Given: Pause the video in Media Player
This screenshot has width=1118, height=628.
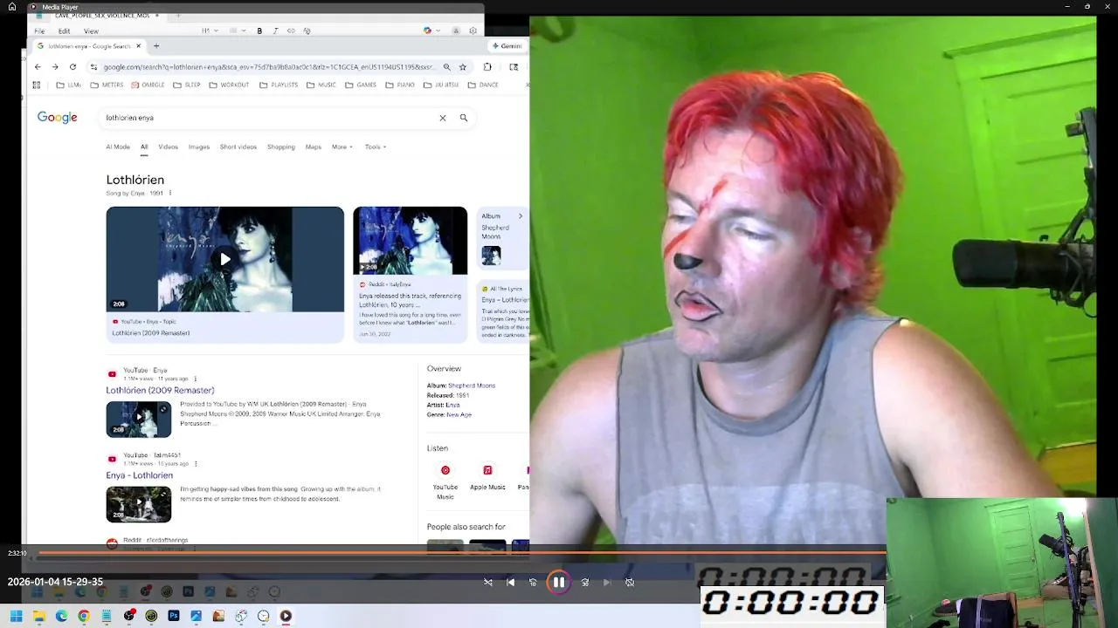Looking at the screenshot, I should (559, 582).
